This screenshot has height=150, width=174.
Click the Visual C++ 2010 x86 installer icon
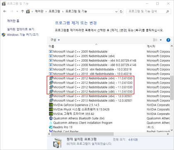[x=51, y=74]
